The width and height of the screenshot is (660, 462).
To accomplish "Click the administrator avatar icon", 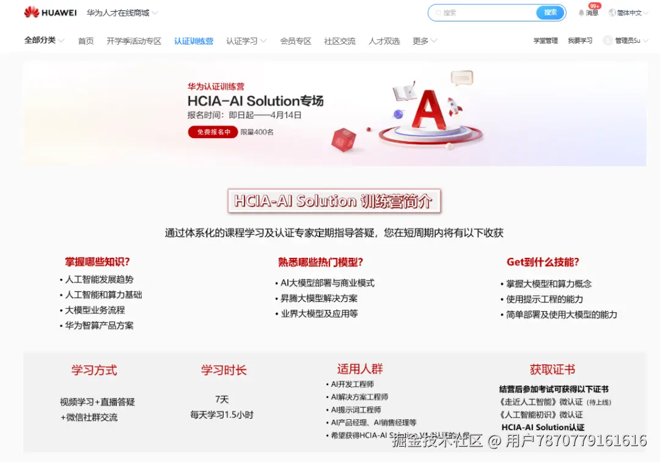I will 607,40.
